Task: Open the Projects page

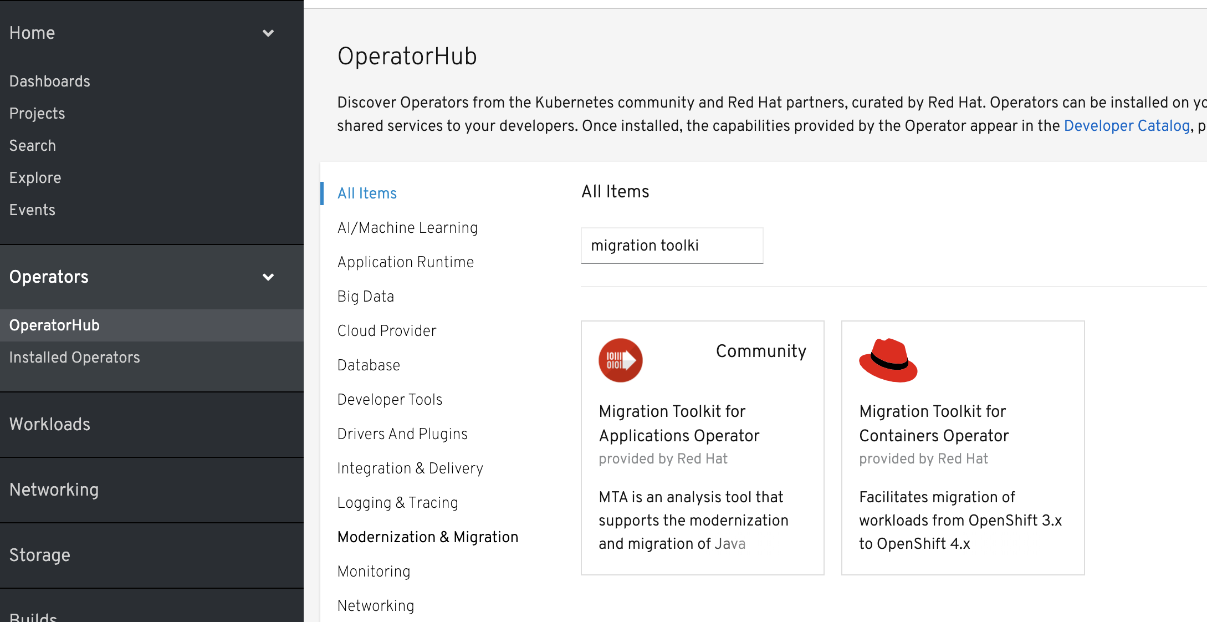Action: pyautogui.click(x=37, y=114)
